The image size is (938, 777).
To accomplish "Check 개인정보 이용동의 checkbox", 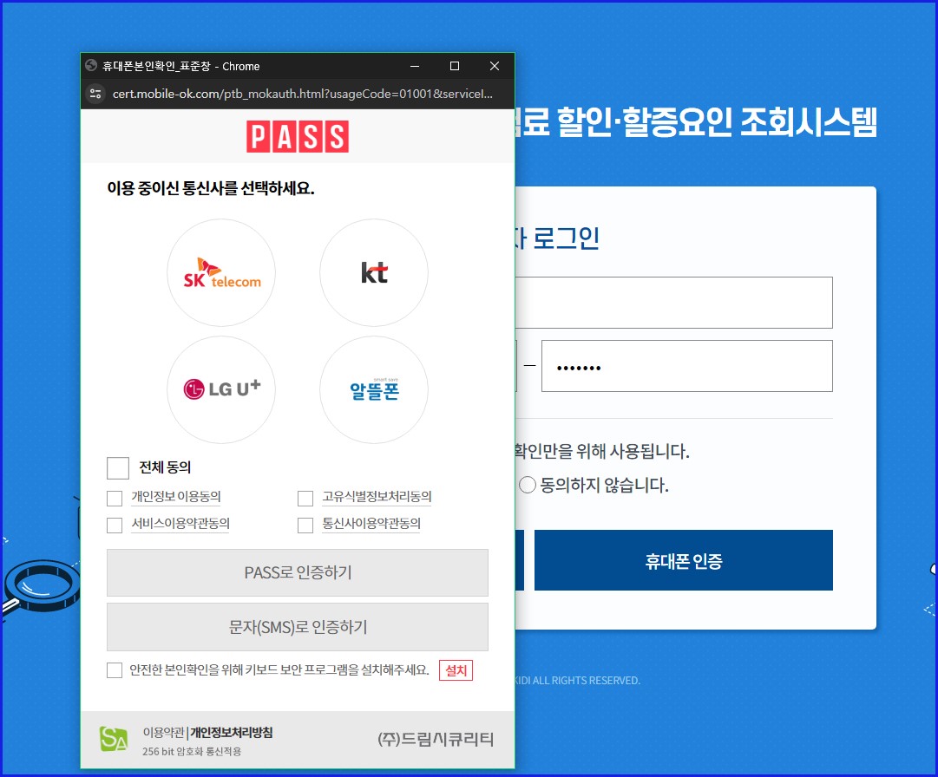I will tap(115, 499).
